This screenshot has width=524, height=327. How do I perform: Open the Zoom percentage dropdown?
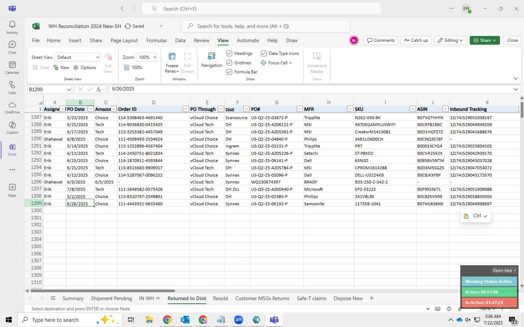pyautogui.click(x=146, y=57)
